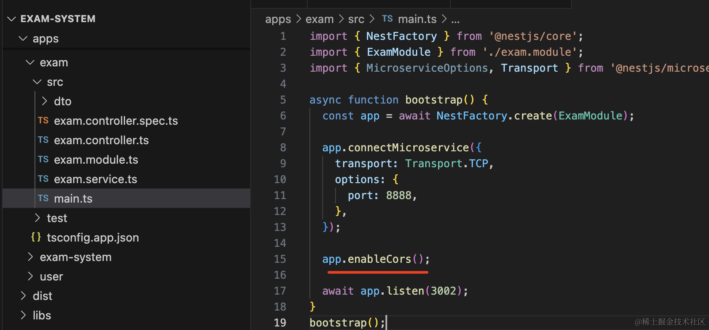Click line number 19 in the gutter
Image resolution: width=709 pixels, height=330 pixels.
(280, 323)
